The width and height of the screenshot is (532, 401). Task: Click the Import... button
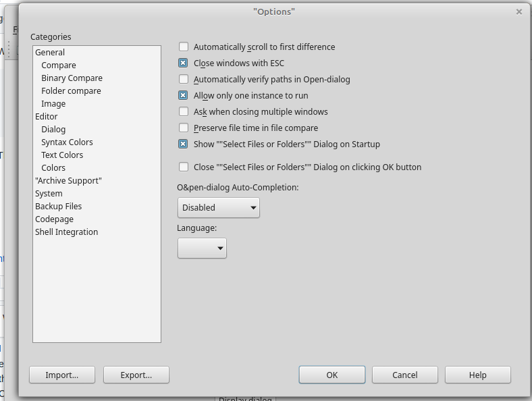click(x=62, y=375)
